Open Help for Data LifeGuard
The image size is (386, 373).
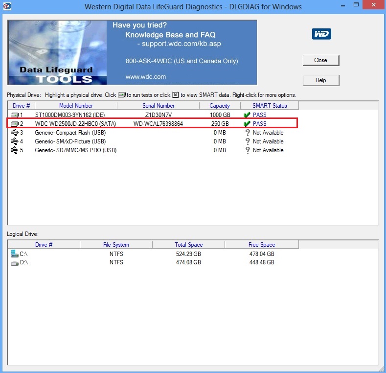click(x=321, y=80)
